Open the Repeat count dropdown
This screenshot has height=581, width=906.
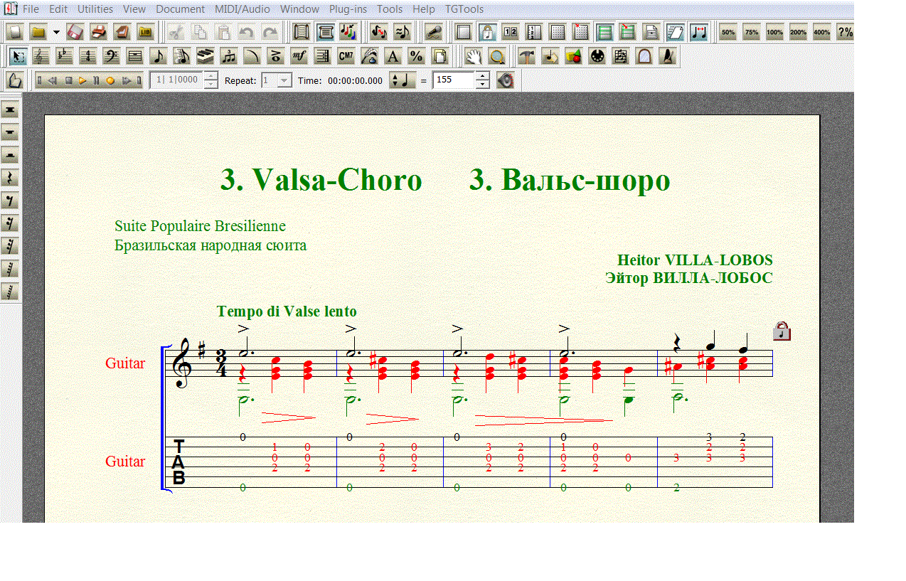[x=284, y=80]
